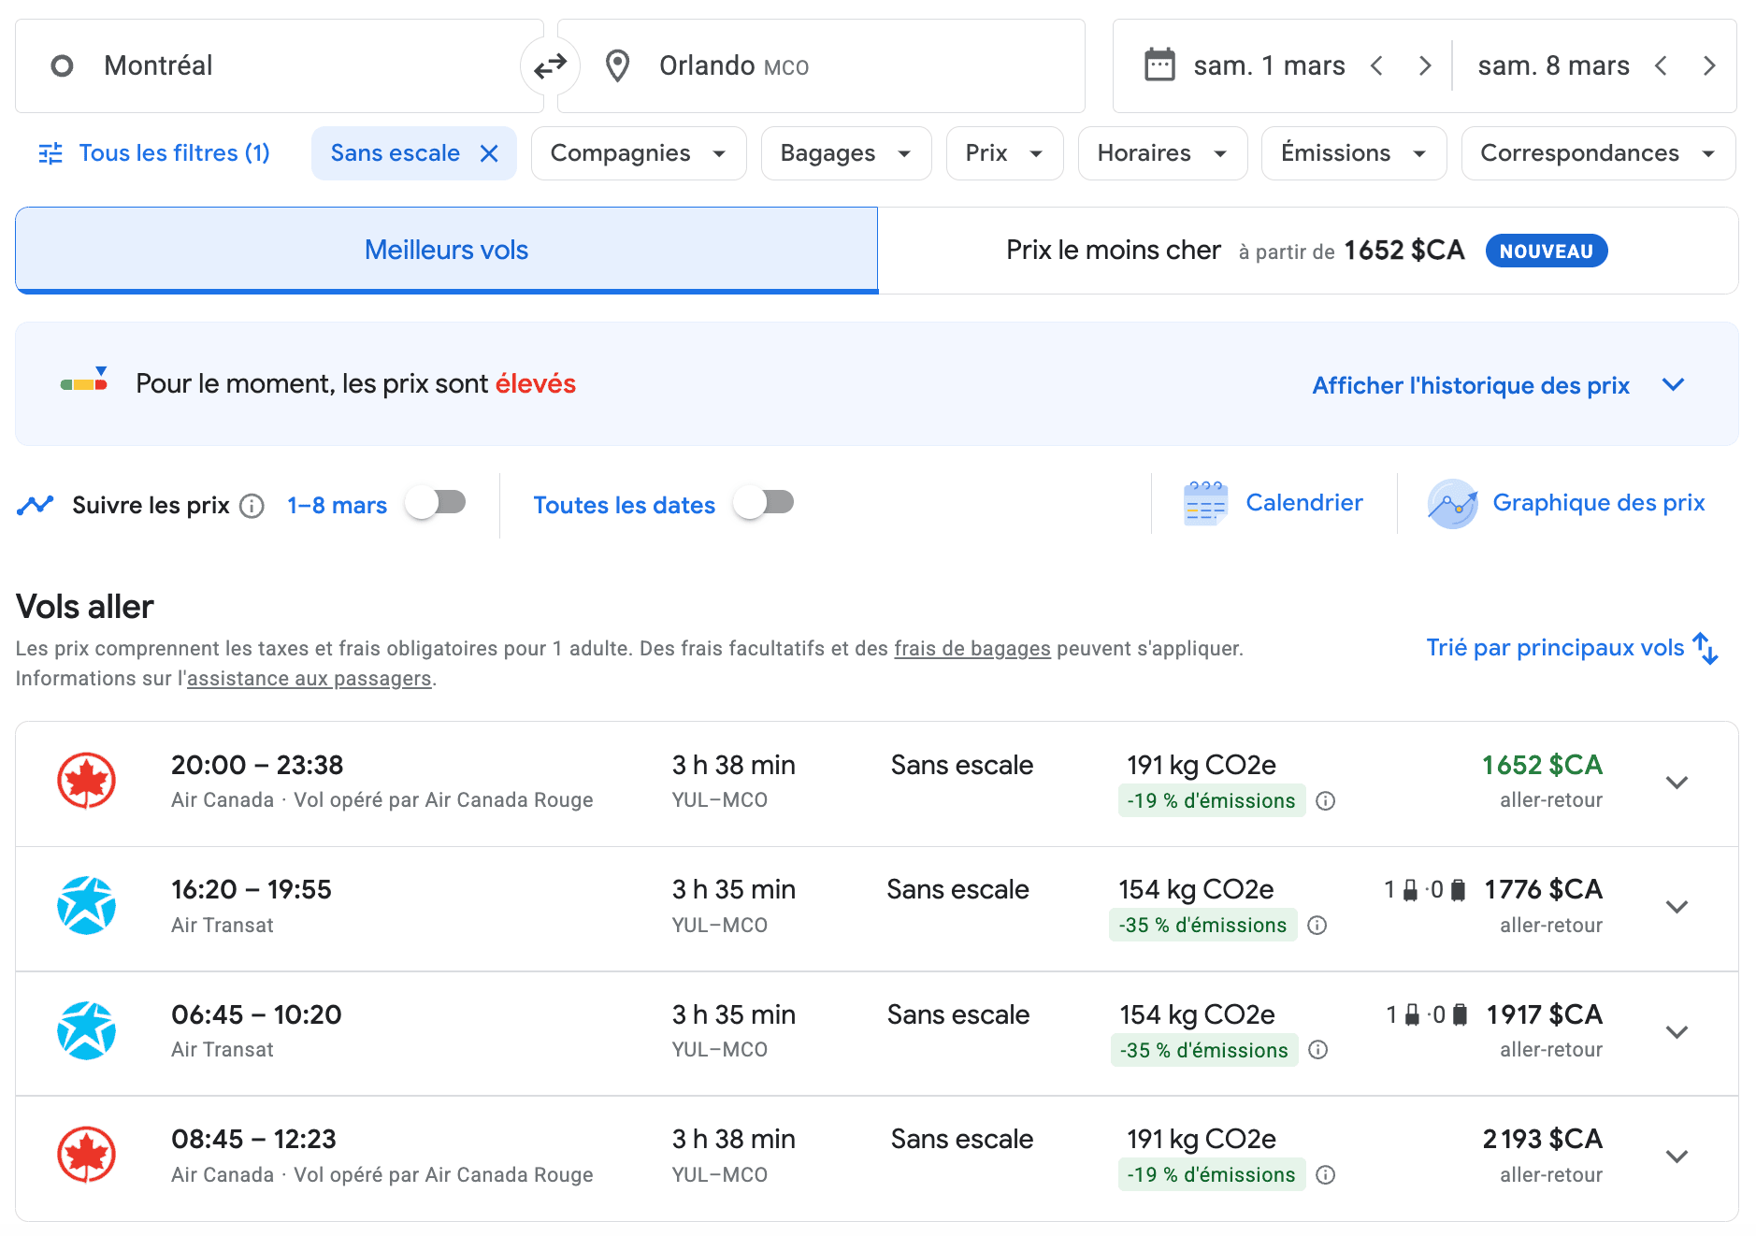Screen dimensions: 1756x1236
Task: Open the Correspondances filter dropdown
Action: [x=1599, y=153]
